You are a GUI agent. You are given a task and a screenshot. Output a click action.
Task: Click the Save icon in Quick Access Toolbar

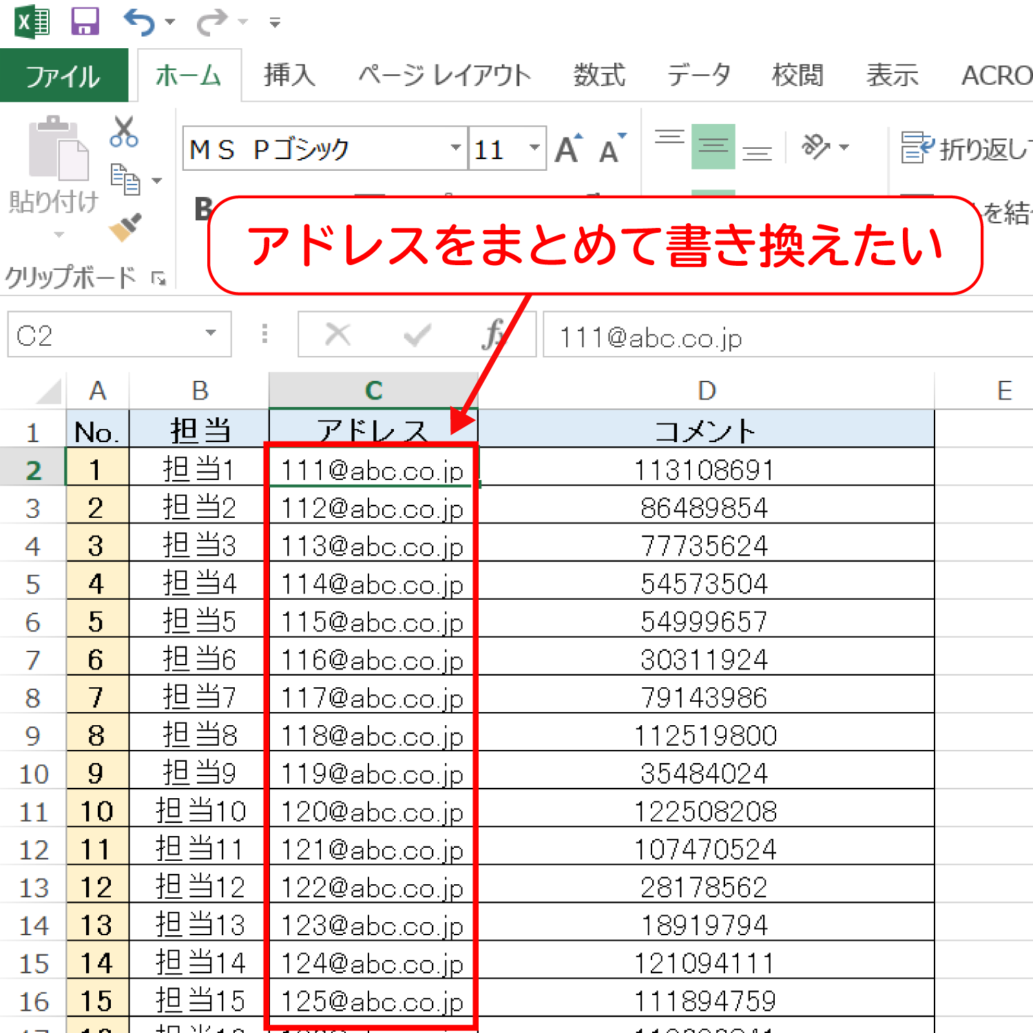click(x=84, y=21)
